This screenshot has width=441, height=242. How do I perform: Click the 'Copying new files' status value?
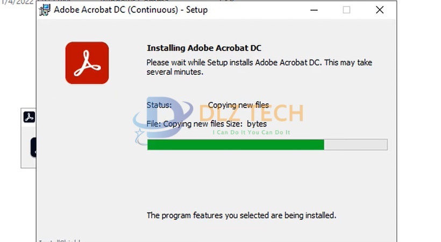pos(238,105)
